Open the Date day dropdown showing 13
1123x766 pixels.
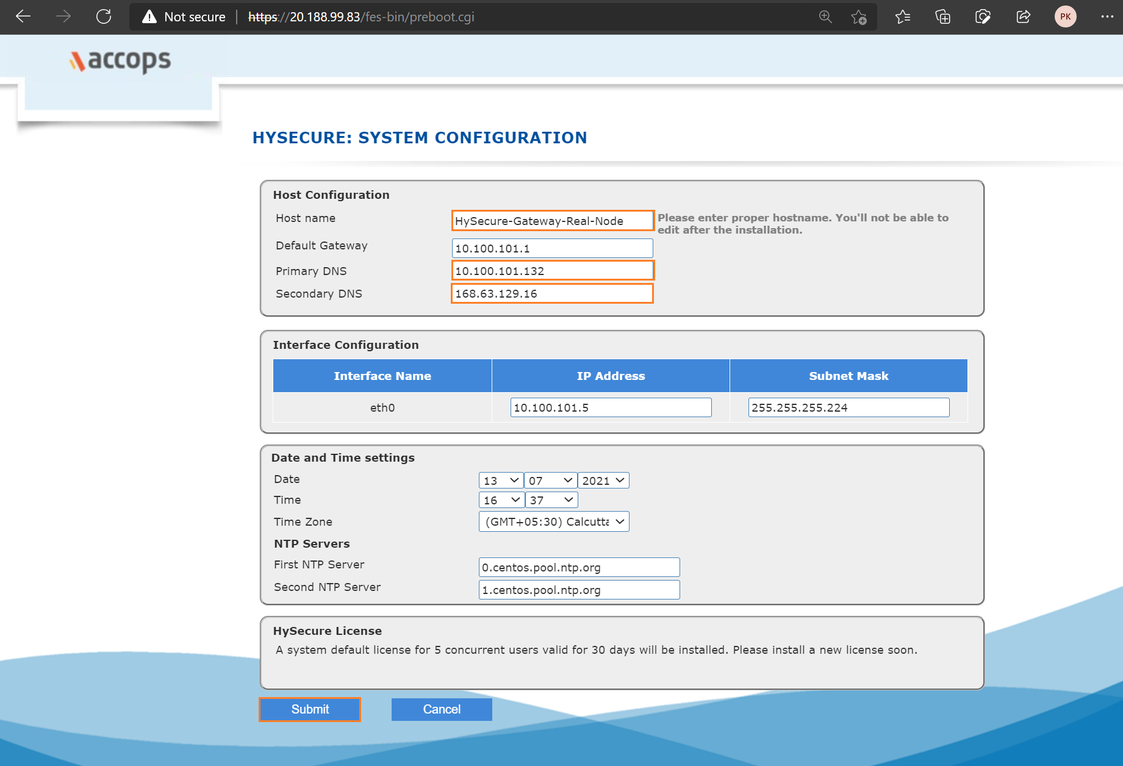point(501,481)
